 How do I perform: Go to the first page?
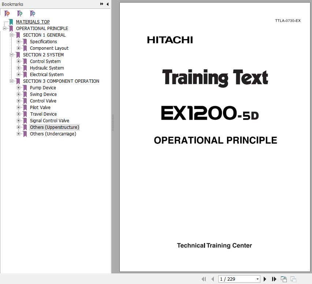pyautogui.click(x=204, y=279)
